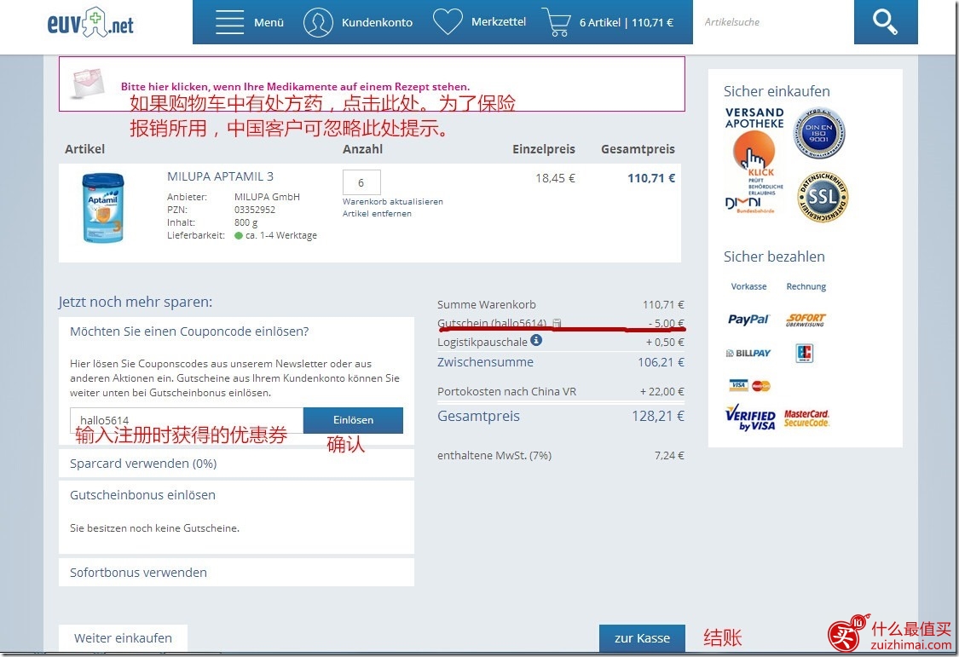The height and width of the screenshot is (657, 959).
Task: Open the MILUPA APTAMIL 3 product link
Action: [x=220, y=176]
